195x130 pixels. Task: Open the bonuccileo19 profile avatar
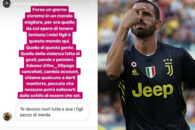[7, 4]
